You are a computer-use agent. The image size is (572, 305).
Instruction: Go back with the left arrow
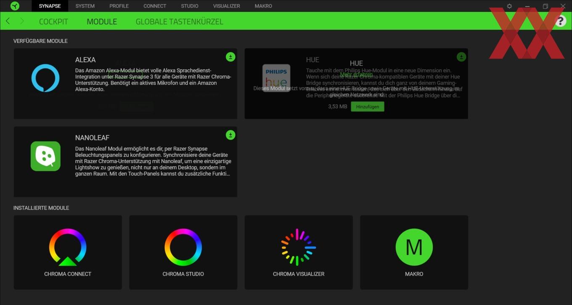[8, 21]
